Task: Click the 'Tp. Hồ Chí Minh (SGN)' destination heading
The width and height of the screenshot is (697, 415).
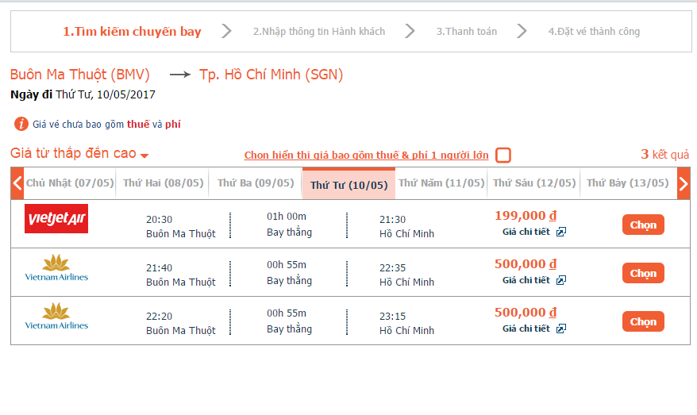Action: pyautogui.click(x=271, y=75)
